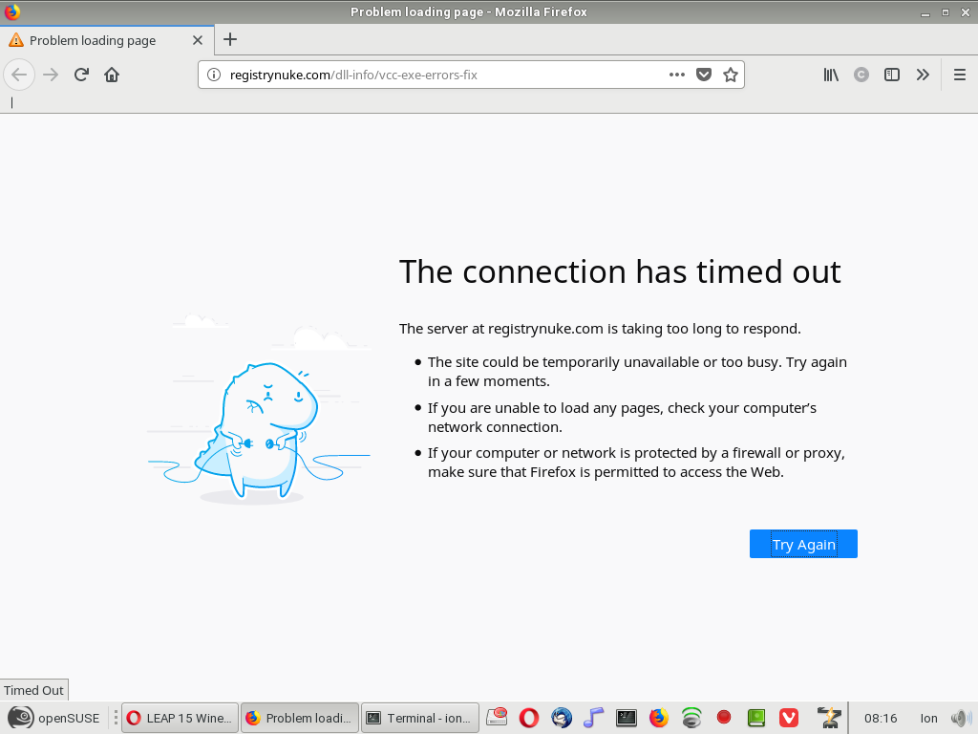Click the grey circular C extension icon

click(861, 75)
